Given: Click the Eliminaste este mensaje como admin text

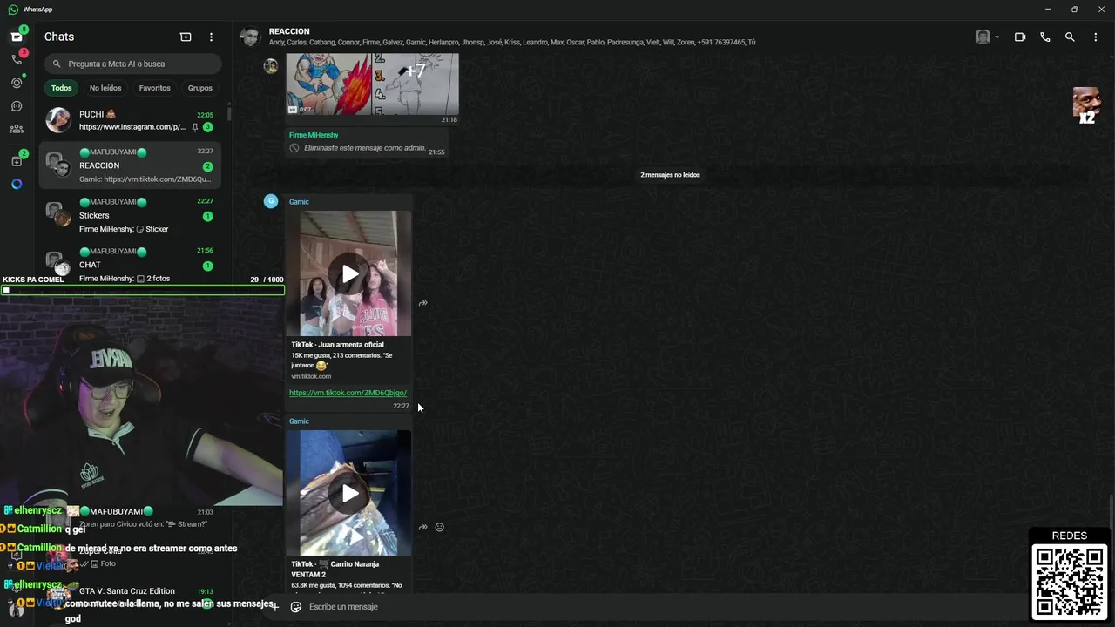Looking at the screenshot, I should [365, 148].
